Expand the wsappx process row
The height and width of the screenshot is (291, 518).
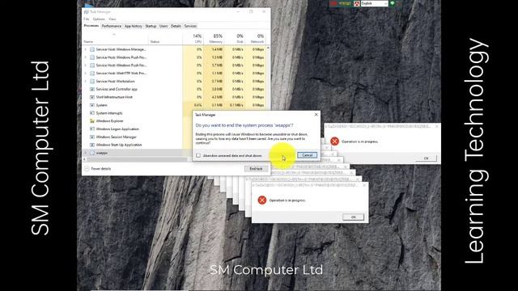coord(86,153)
